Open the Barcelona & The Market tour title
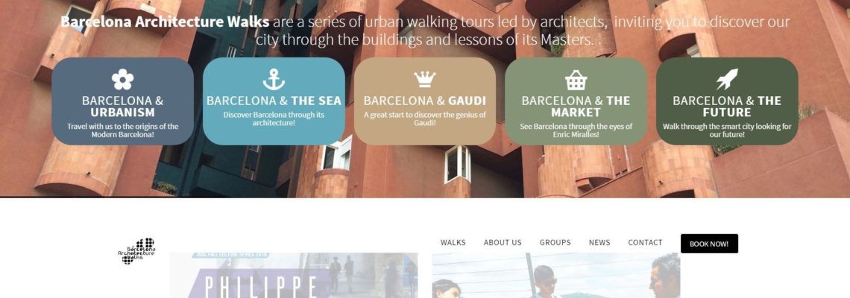 click(576, 107)
